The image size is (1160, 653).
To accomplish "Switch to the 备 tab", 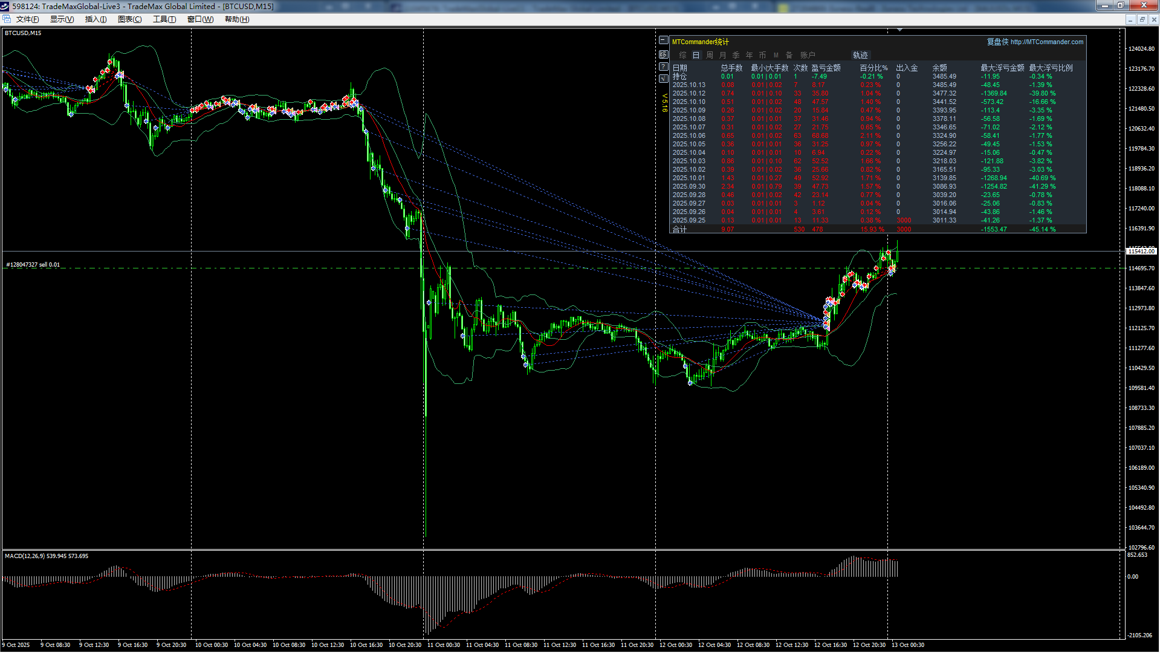I will click(789, 55).
